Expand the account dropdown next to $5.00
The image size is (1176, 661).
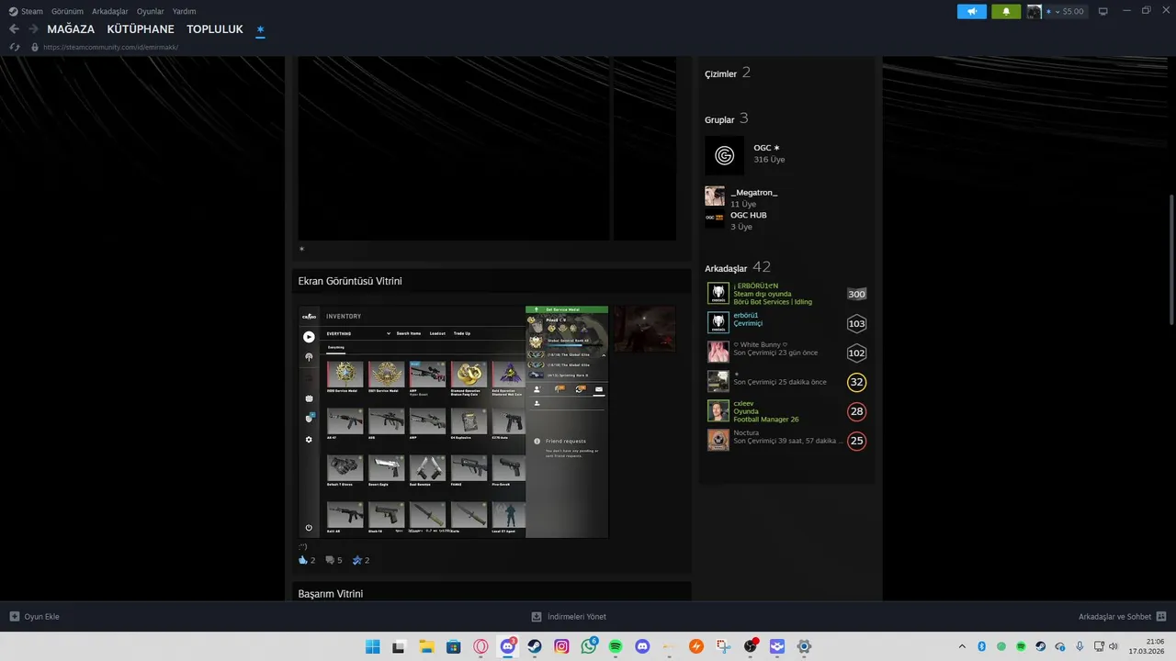click(x=1057, y=11)
